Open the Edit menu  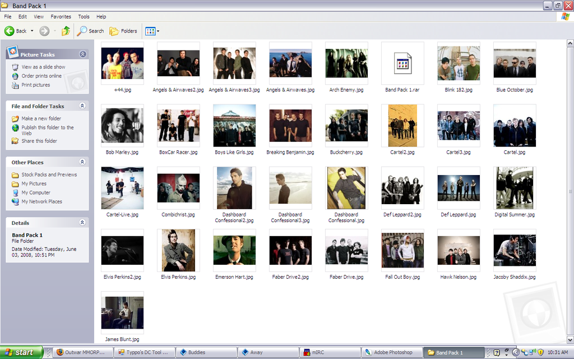click(x=22, y=16)
